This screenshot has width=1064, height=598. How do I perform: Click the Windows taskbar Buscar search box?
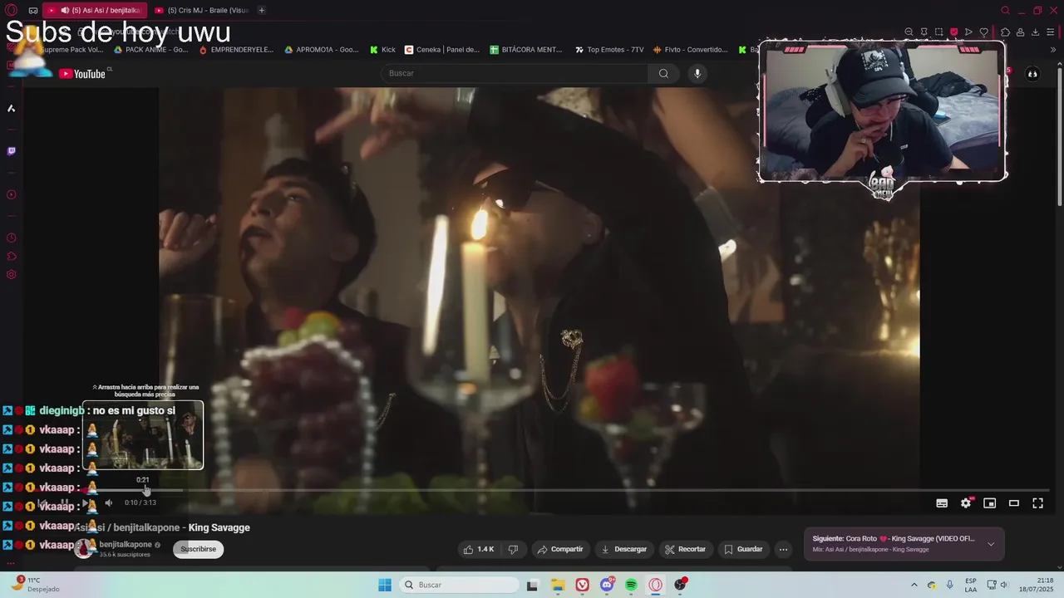[458, 585]
